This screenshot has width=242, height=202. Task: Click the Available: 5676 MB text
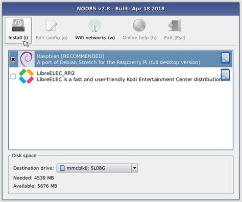click(x=35, y=186)
